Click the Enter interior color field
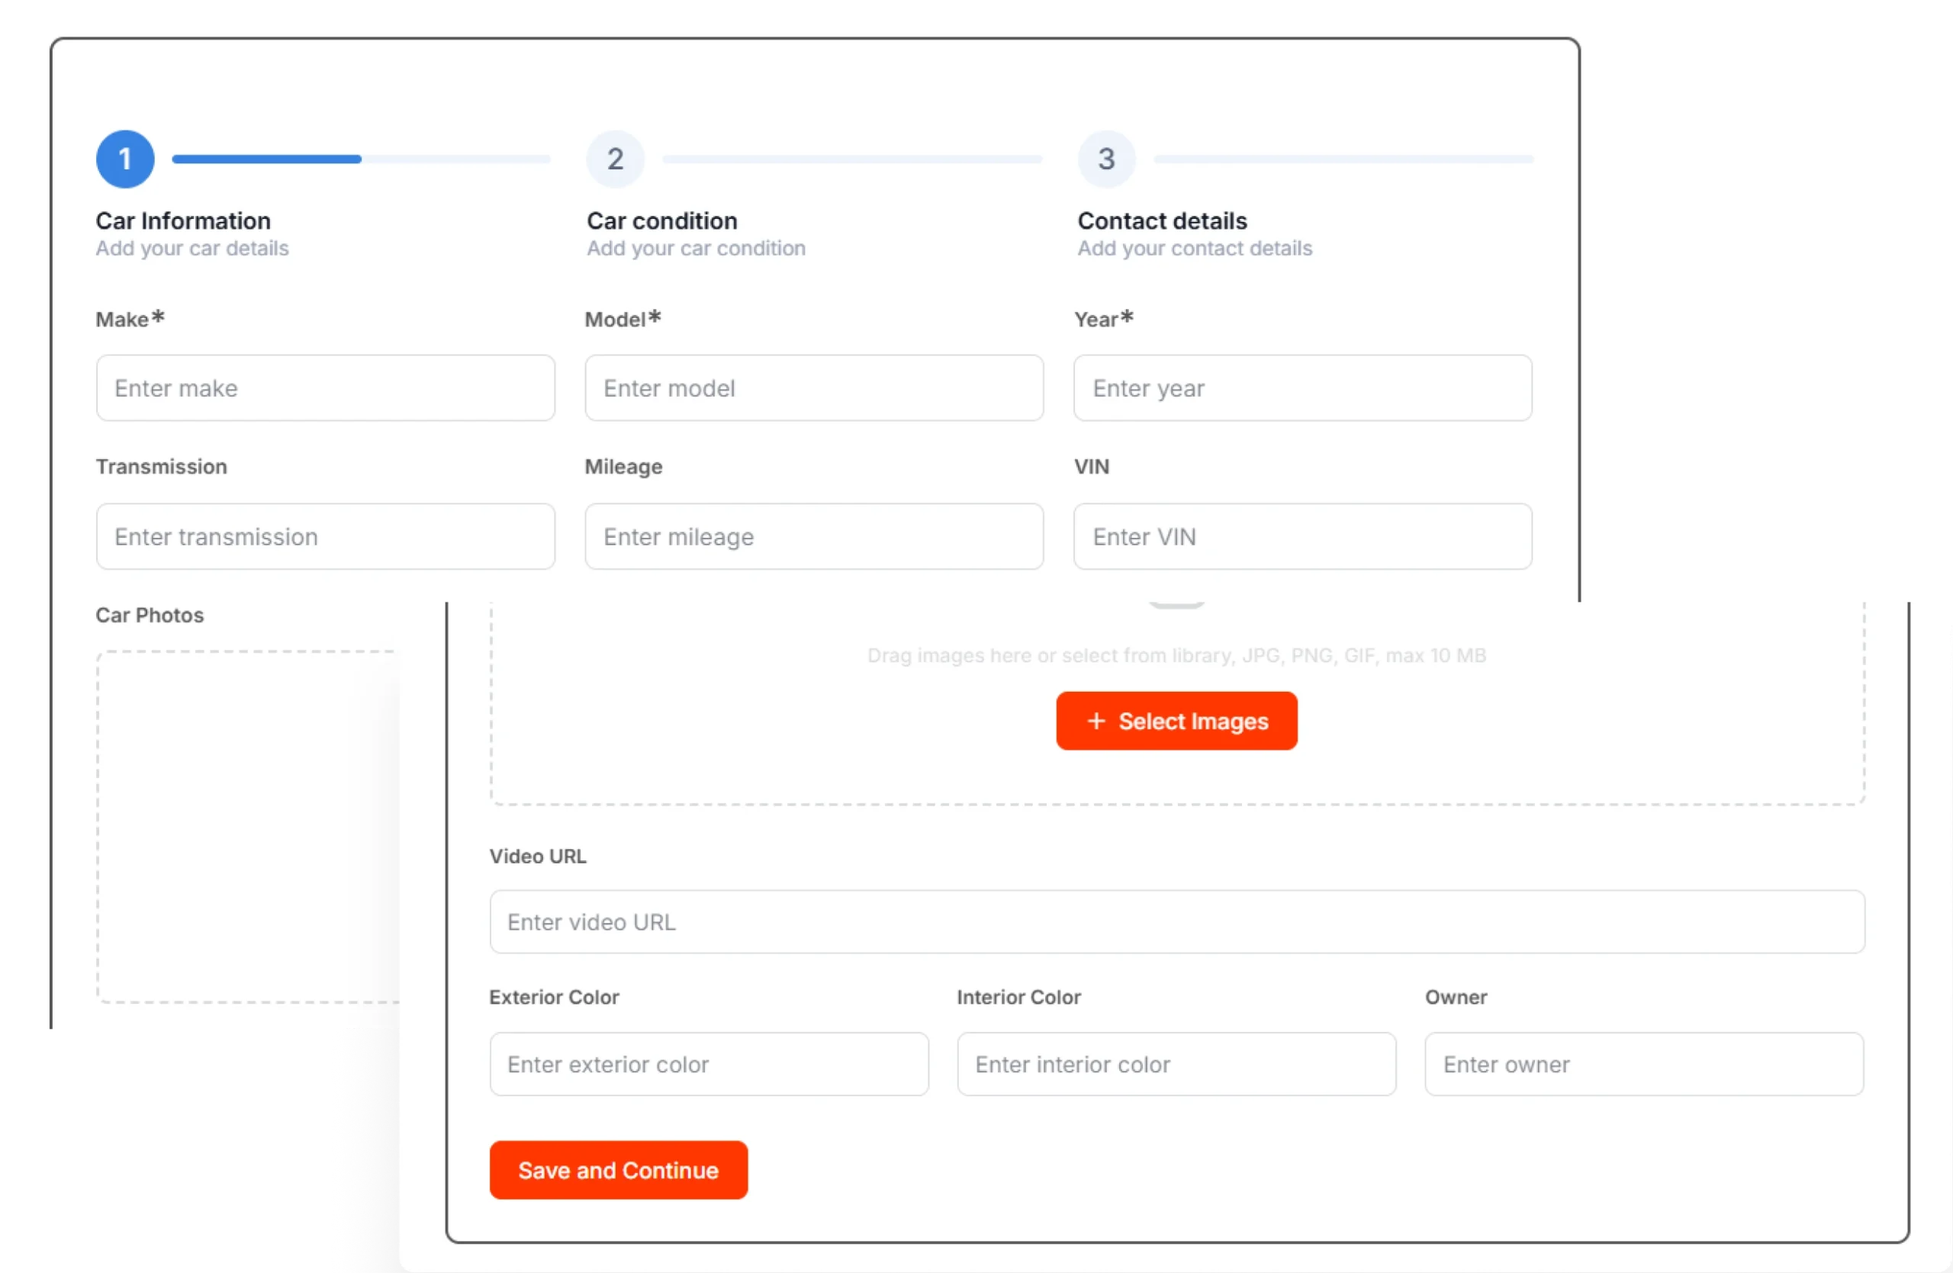1953x1273 pixels. tap(1176, 1064)
